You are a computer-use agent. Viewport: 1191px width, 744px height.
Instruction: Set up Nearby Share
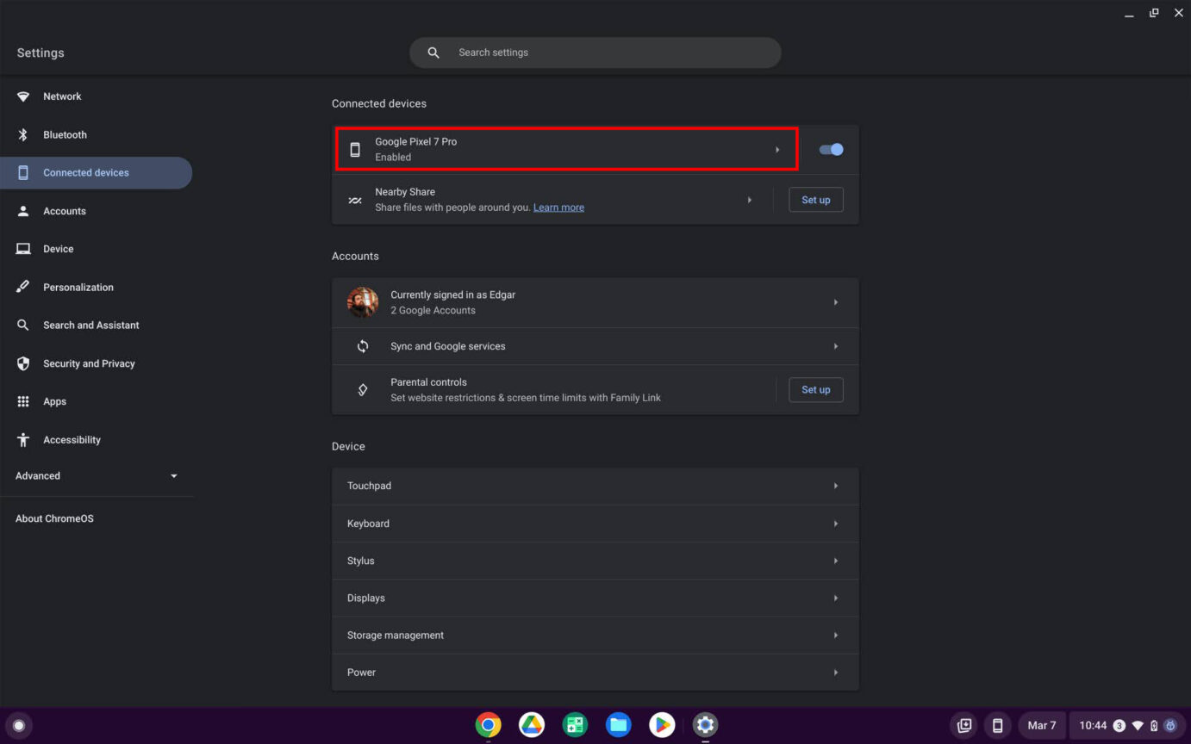815,199
